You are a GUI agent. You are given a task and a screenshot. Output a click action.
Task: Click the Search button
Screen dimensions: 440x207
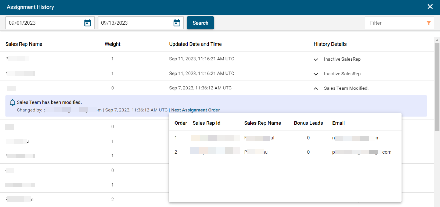coord(200,23)
